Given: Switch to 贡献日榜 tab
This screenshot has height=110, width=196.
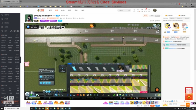Looking at the screenshot, I should click(166, 18).
